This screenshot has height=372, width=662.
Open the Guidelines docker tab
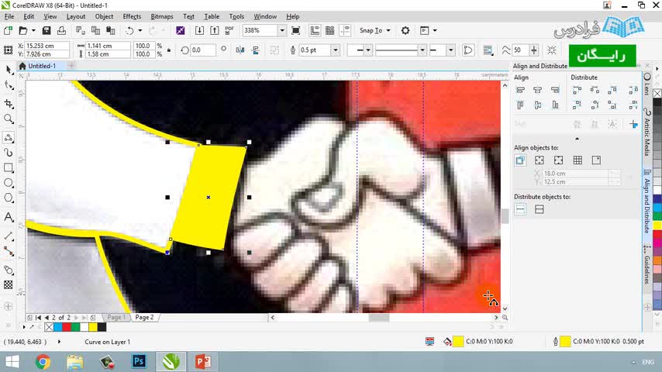[x=646, y=265]
